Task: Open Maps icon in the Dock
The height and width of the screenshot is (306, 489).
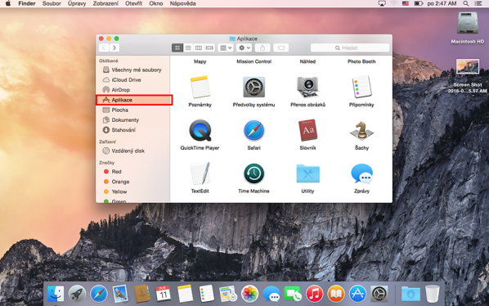Action: tap(228, 294)
